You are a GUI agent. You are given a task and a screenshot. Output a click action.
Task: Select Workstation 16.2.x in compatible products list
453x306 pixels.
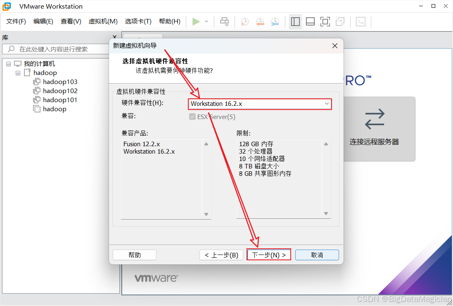[x=149, y=151]
